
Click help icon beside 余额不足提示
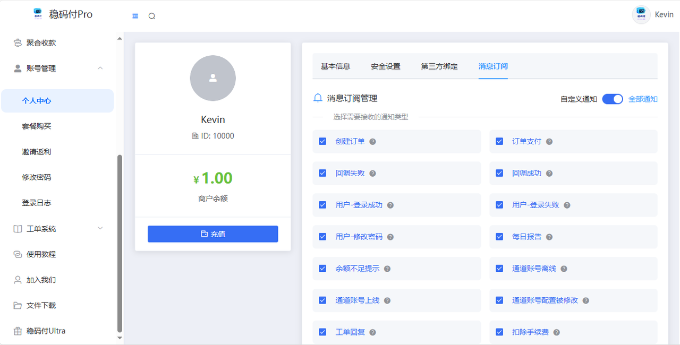(x=387, y=269)
